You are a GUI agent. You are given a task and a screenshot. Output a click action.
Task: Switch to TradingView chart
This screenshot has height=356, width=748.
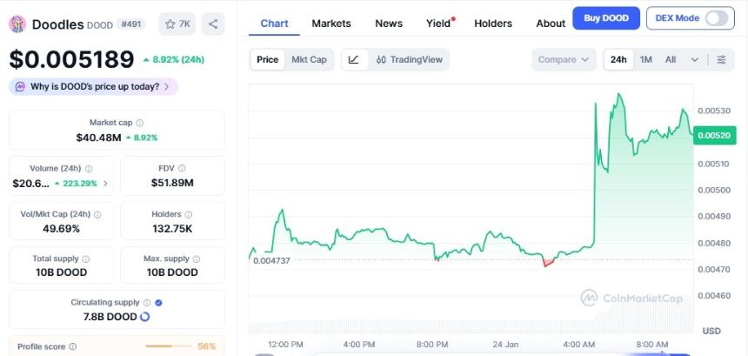coord(410,60)
